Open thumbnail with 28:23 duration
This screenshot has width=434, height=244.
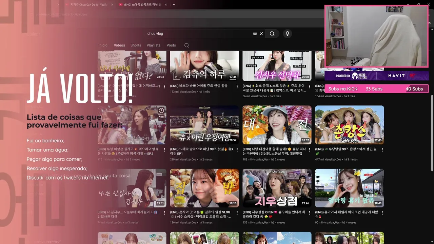pyautogui.click(x=132, y=66)
